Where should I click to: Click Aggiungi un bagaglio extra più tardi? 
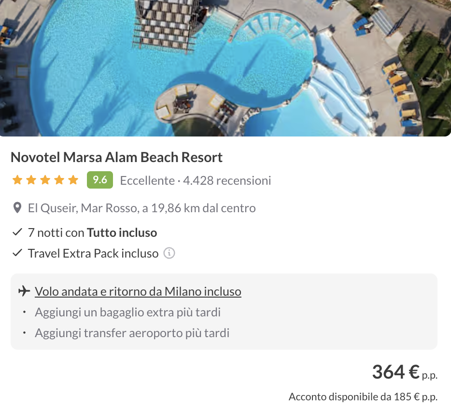tap(127, 312)
